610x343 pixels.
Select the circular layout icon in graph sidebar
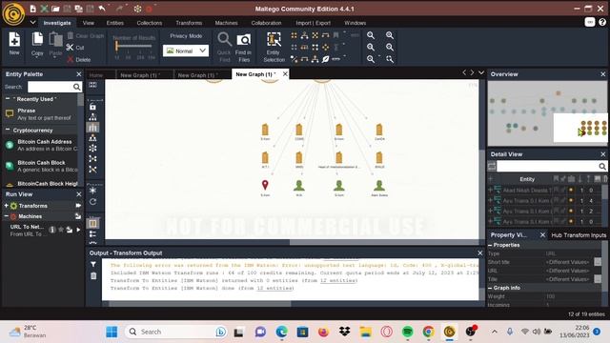92,149
